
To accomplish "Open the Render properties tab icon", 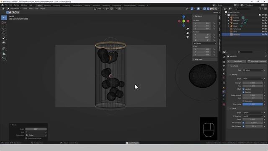I will point(224,62).
